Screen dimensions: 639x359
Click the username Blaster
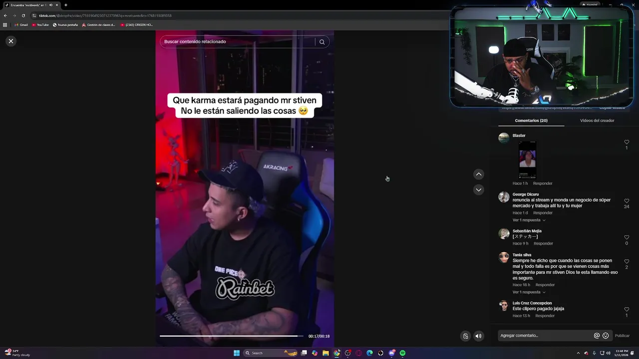[519, 136]
